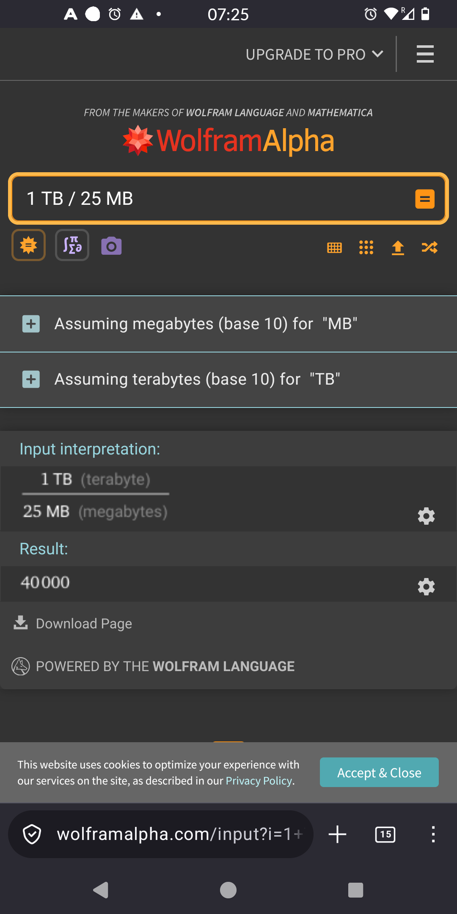The height and width of the screenshot is (914, 457).
Task: Accept and close the cookie banner
Action: click(x=379, y=772)
